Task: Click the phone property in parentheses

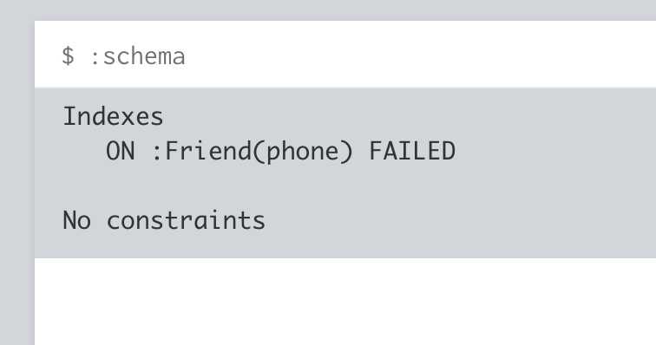Action: [303, 153]
